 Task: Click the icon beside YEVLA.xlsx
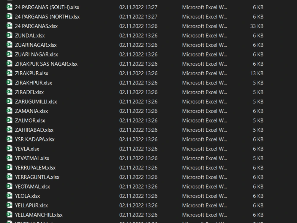coord(9,149)
